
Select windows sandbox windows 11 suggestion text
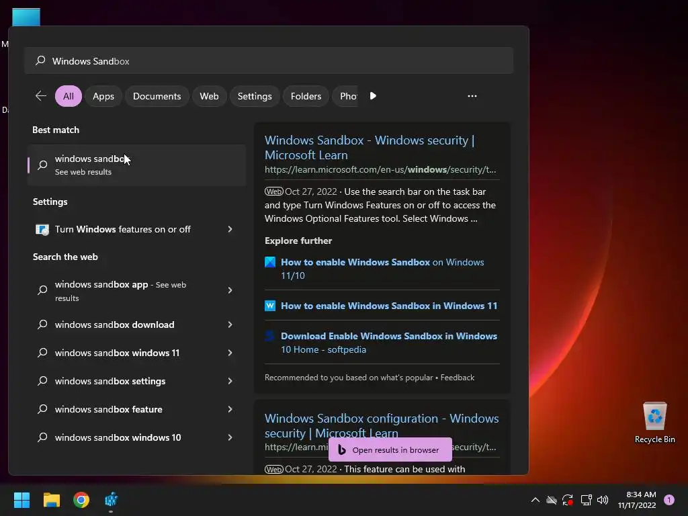(117, 353)
